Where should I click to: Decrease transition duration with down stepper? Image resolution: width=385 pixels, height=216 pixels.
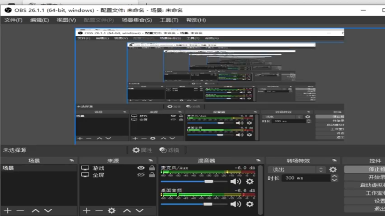tap(334, 180)
